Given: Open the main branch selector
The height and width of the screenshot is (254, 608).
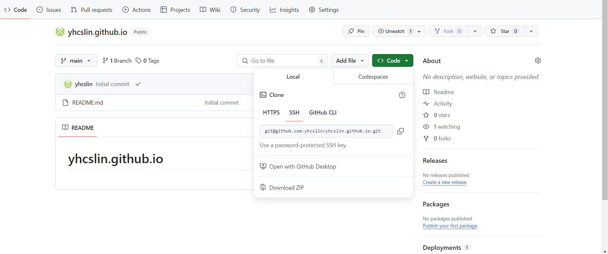Looking at the screenshot, I should click(76, 60).
